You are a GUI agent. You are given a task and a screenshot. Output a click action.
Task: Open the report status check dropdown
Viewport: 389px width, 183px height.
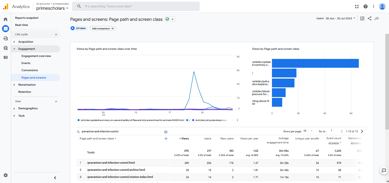click(x=170, y=19)
